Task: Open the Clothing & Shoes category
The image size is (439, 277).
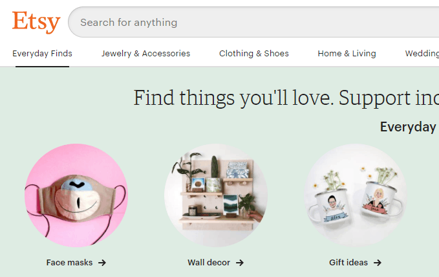Action: 253,54
